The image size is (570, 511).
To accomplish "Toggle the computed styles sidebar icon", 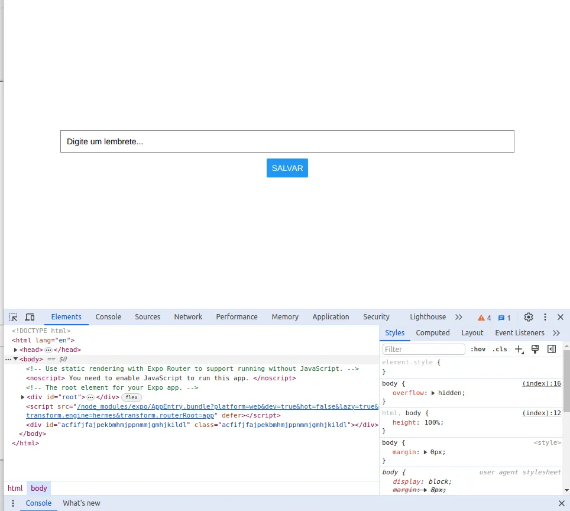I will tap(552, 349).
